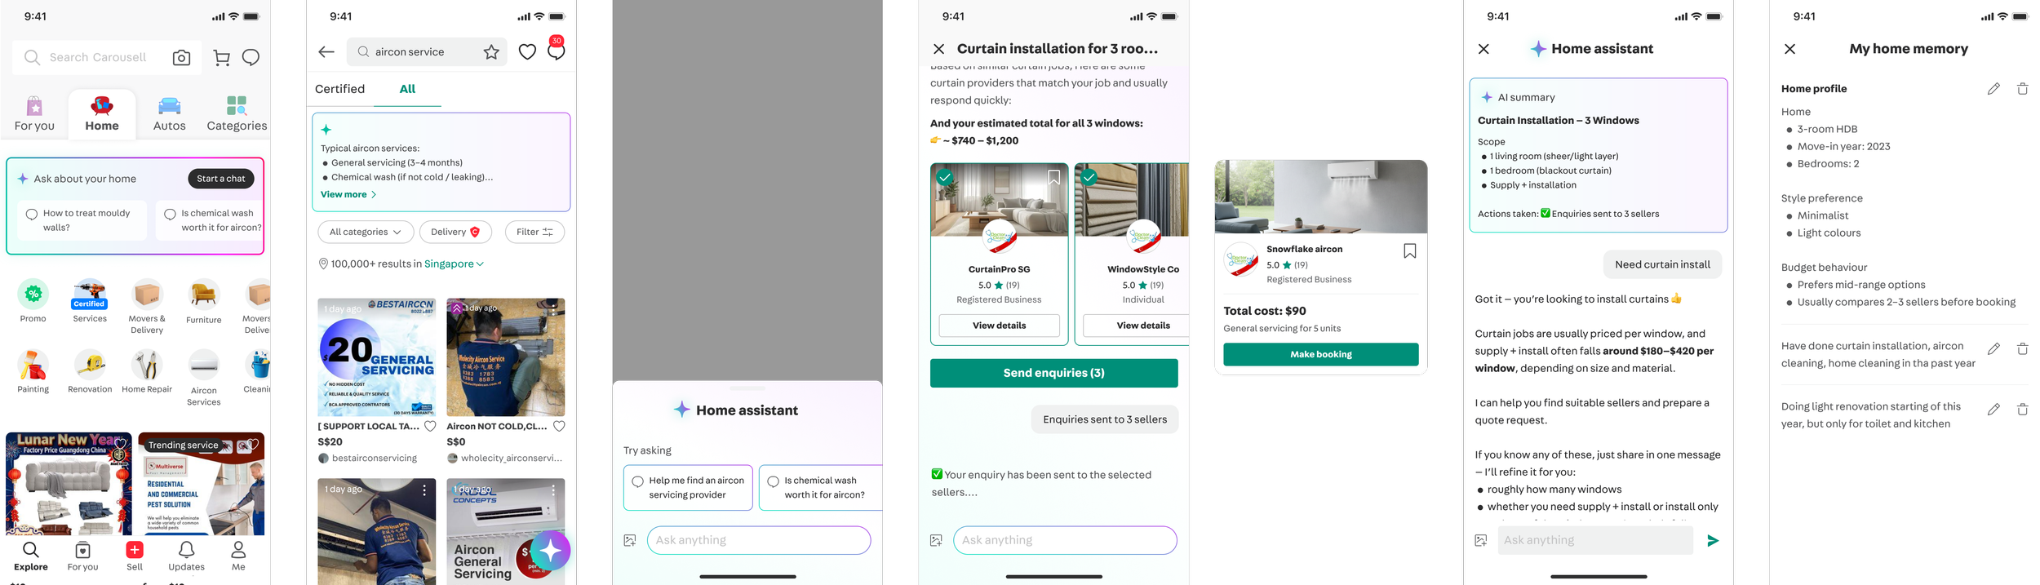
Task: Toggle the CurtainPro SG selection checkmark
Action: (x=945, y=177)
